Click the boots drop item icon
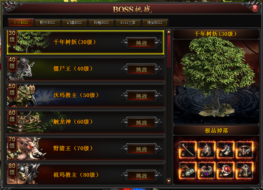The height and width of the screenshot is (190, 263). click(226, 150)
